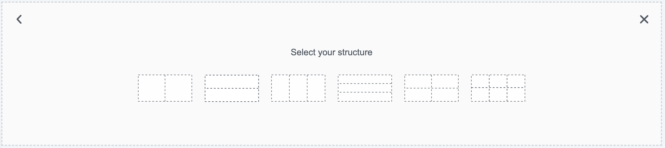Screen dimensions: 665x148
Task: Go back using the left chevron arrow
Action: (19, 19)
